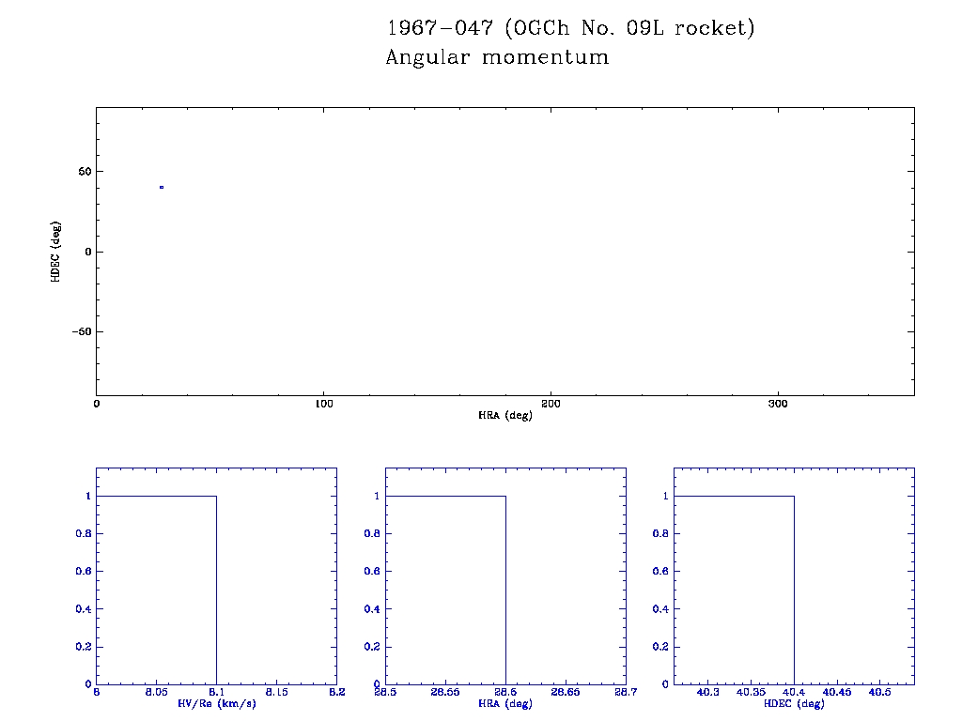
Task: Click inside the right HDEC histogram bar
Action: click(734, 590)
